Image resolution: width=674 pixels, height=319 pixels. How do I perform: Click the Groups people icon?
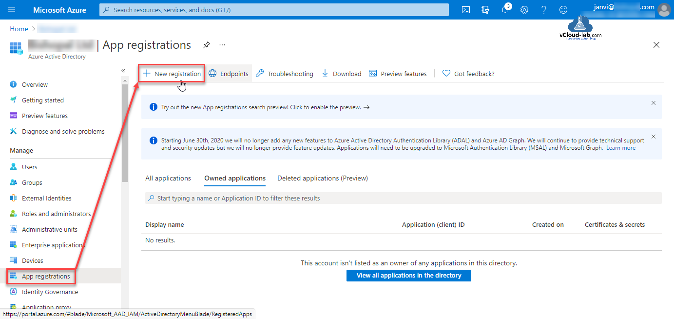click(13, 182)
